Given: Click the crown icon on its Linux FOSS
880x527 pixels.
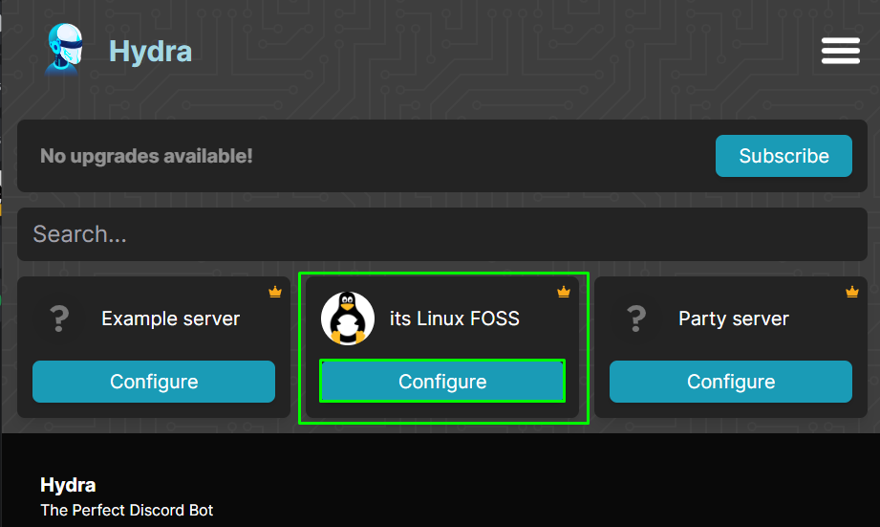Looking at the screenshot, I should 564,292.
